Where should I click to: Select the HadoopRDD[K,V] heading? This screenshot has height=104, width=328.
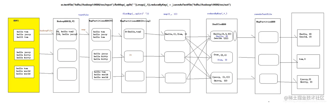(x=65, y=22)
